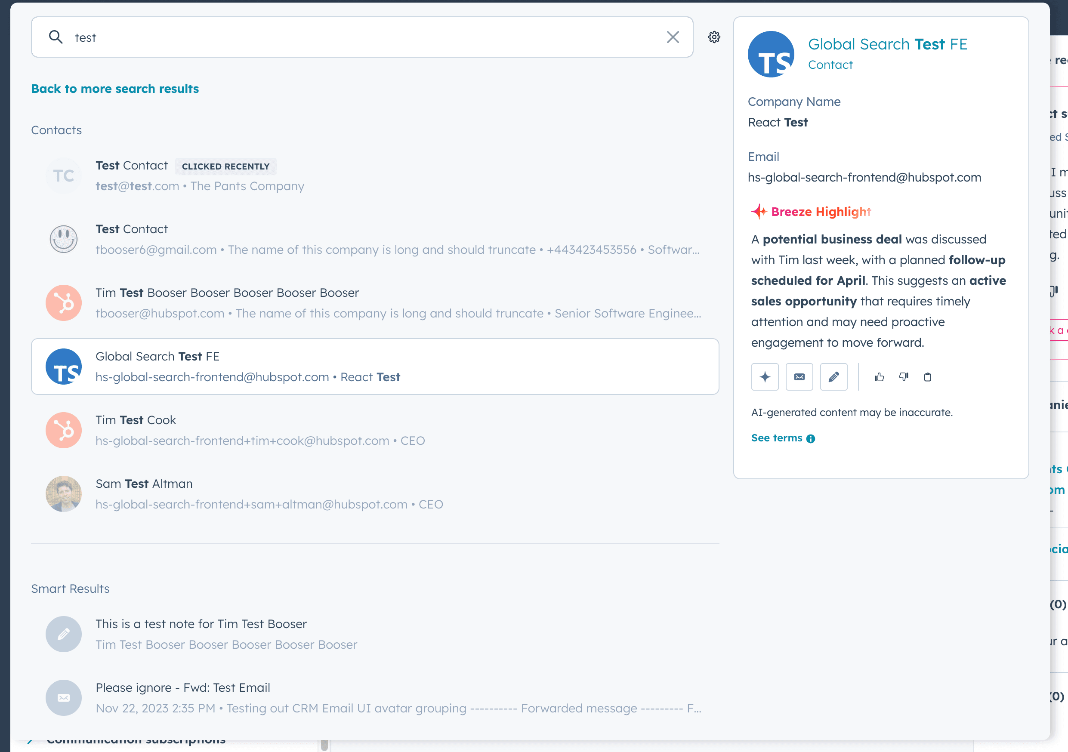Screen dimensions: 1068x752
Task: Click the magnifying glass search icon
Action: point(56,37)
